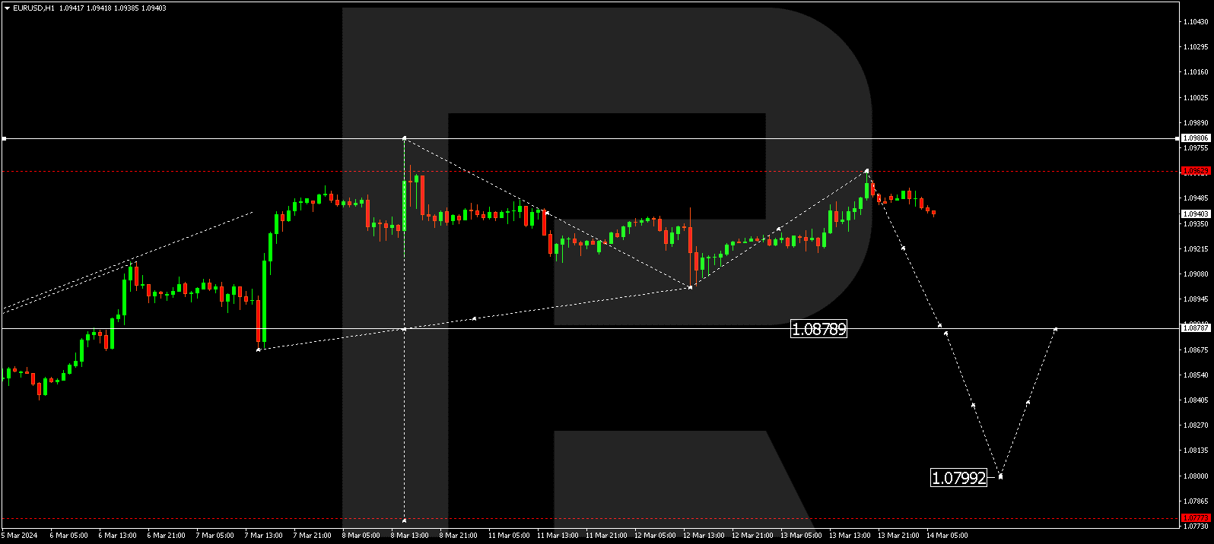Viewport: 1214px width, 544px height.
Task: Select forecast endpoint anchor on 1.08789 line
Action: (1055, 328)
